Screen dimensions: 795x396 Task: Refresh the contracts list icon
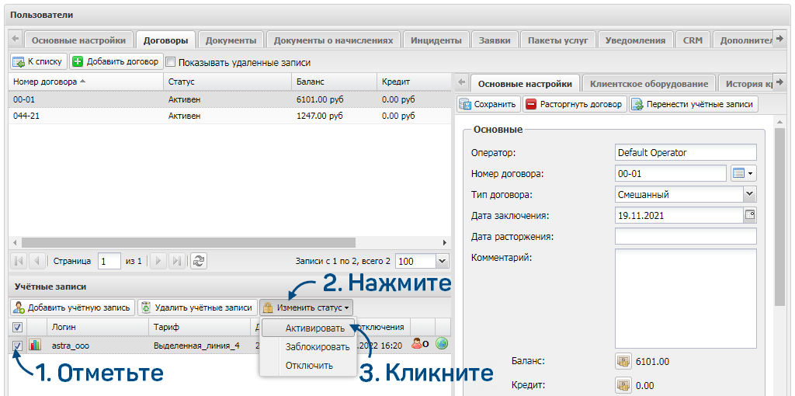pyautogui.click(x=199, y=261)
